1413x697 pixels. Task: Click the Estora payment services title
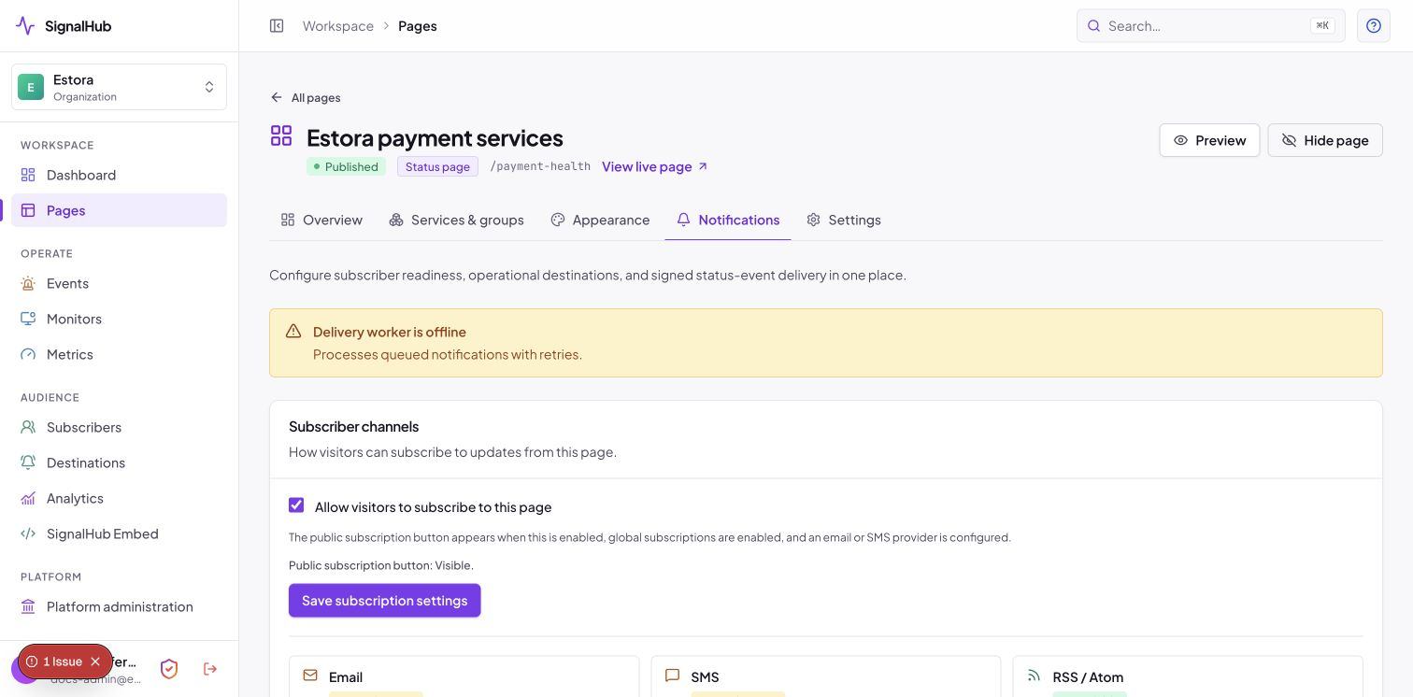[x=435, y=137]
